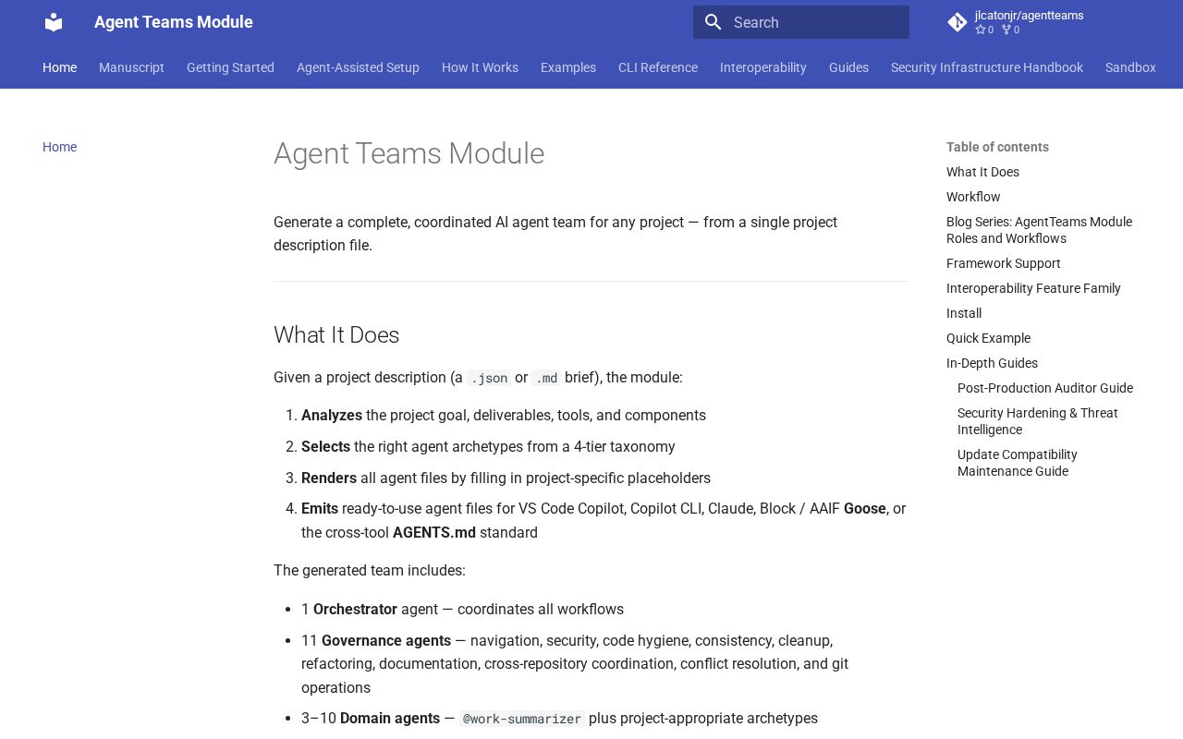1183x739 pixels.
Task: Open the Security Infrastructure Handbook tab
Action: 987,67
